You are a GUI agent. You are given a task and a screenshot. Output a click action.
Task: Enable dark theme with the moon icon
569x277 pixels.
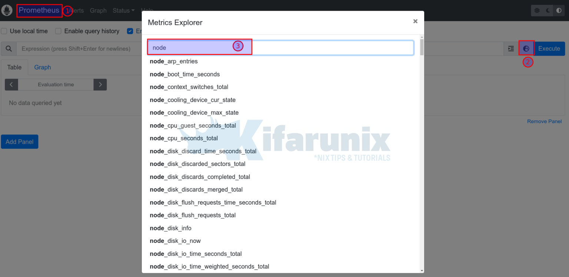[547, 10]
